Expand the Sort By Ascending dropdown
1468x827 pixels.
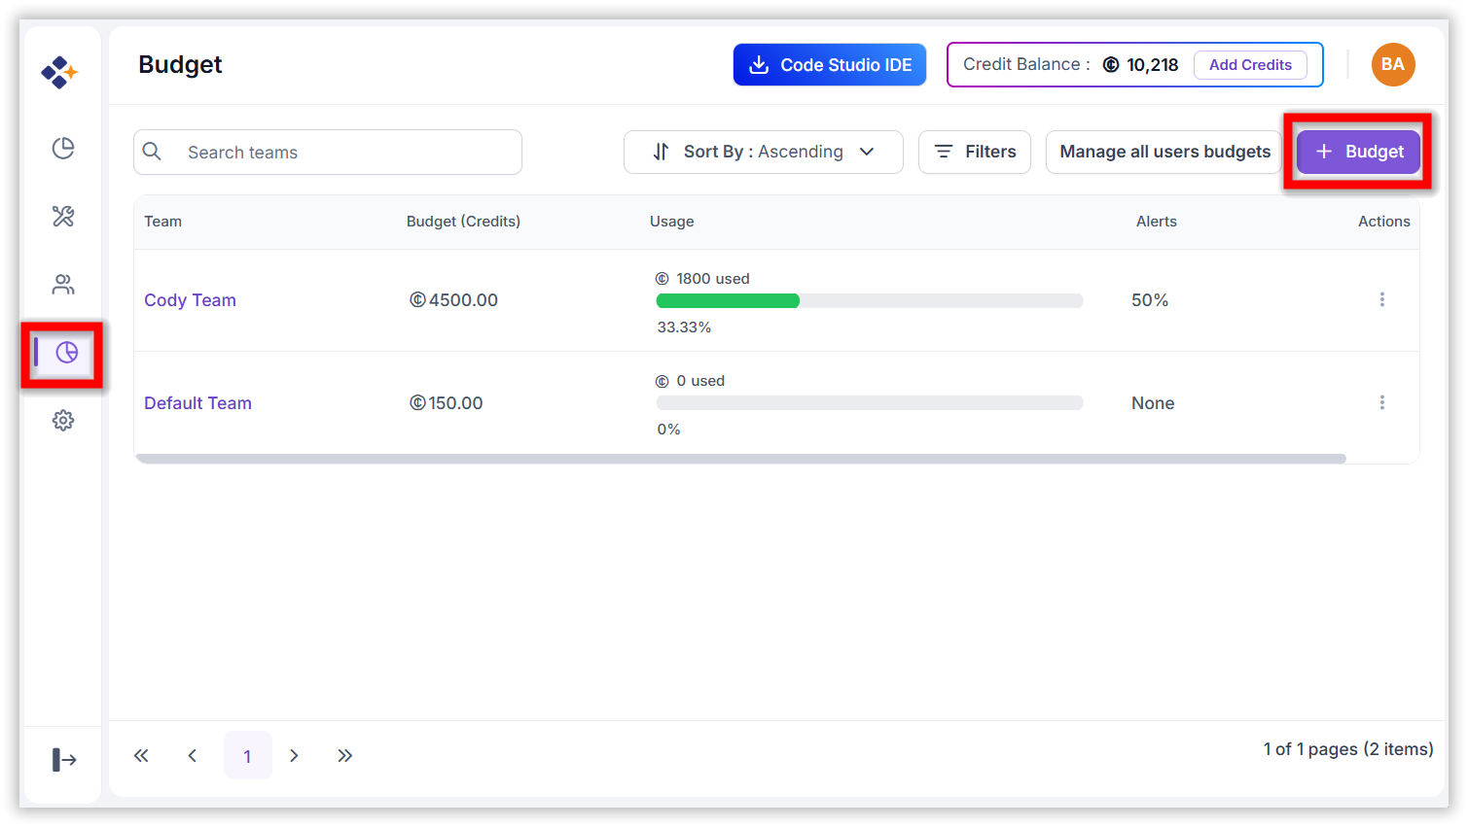coord(764,152)
